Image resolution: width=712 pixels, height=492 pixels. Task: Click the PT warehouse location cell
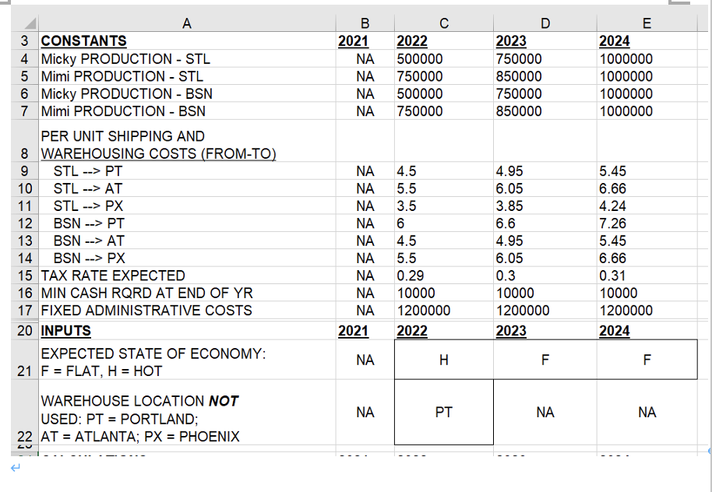pos(443,412)
